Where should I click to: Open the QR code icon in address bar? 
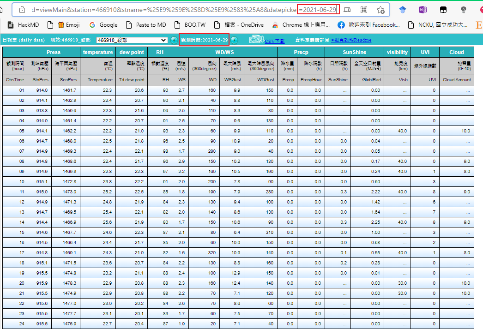click(x=364, y=10)
